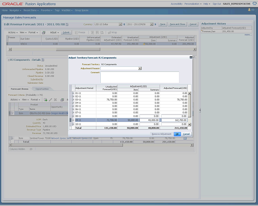Image resolution: width=258 pixels, height=206 pixels.
Task: Click the notification bell icon
Action: tap(249, 10)
